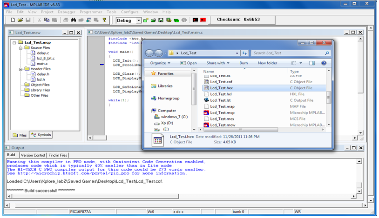Click the Lcd_Test.hex details thumbnail icon
Viewport: 379px width, 218px height.
[157, 140]
